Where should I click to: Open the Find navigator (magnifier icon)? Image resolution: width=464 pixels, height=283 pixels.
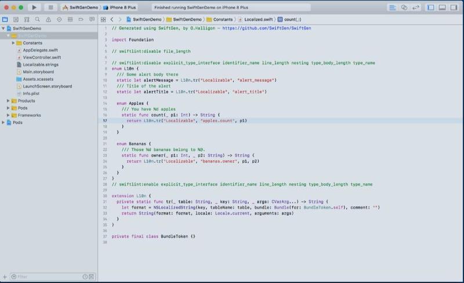pos(37,20)
